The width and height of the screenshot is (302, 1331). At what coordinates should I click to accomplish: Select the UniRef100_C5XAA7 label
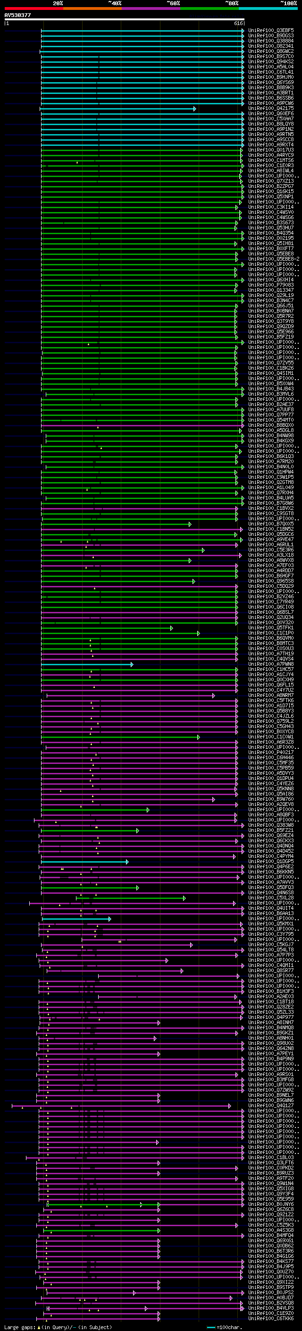(271, 119)
